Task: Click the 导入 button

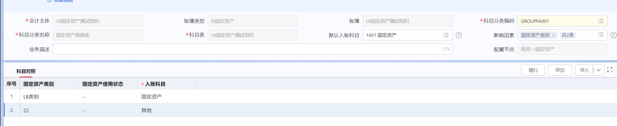Action: click(x=584, y=70)
